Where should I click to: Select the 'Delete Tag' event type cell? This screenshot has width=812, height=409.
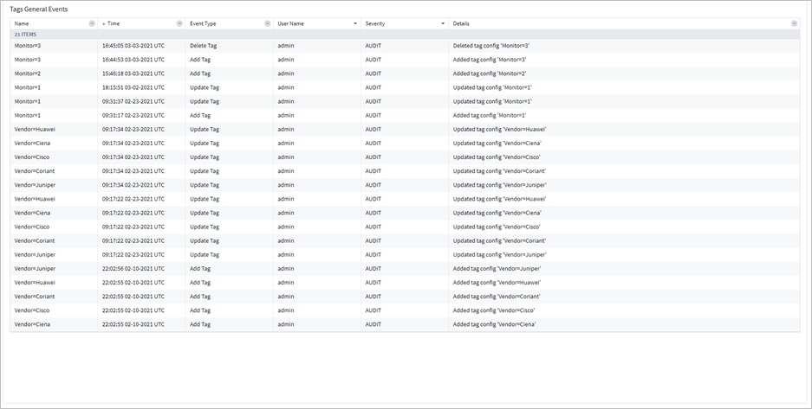203,46
